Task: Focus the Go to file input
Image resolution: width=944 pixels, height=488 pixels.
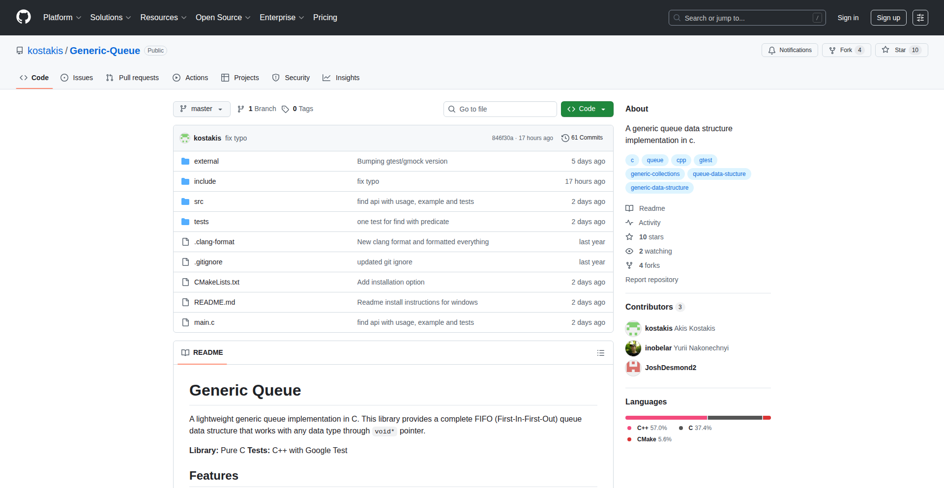Action: [x=500, y=109]
